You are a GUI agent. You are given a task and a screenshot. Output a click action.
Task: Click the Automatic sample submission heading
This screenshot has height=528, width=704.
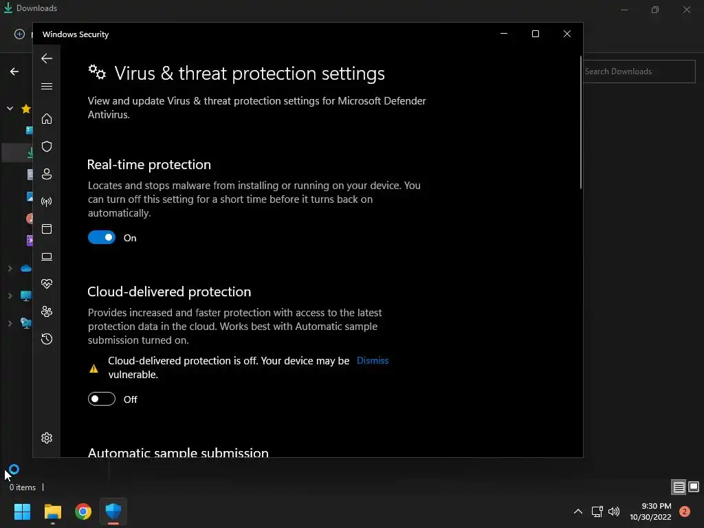point(178,452)
